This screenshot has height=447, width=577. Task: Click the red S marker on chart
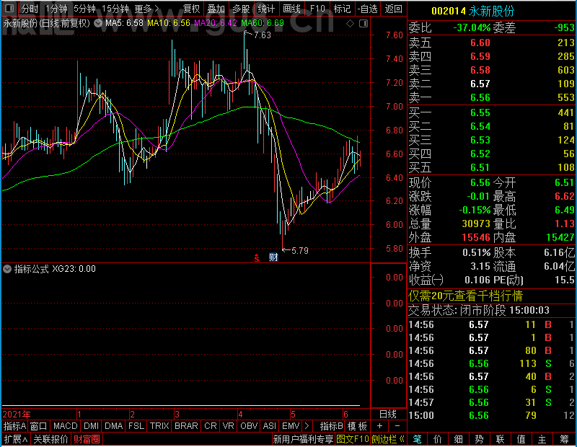(257, 257)
